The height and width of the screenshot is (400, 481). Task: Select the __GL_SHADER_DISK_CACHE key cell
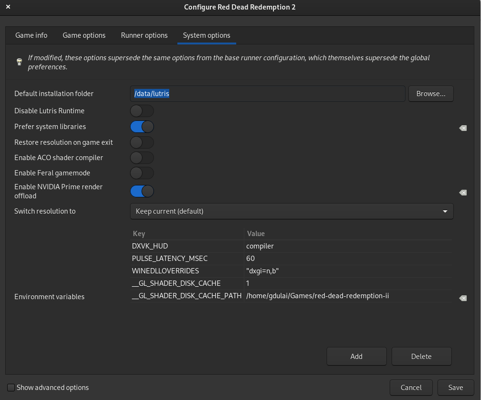[x=187, y=283]
